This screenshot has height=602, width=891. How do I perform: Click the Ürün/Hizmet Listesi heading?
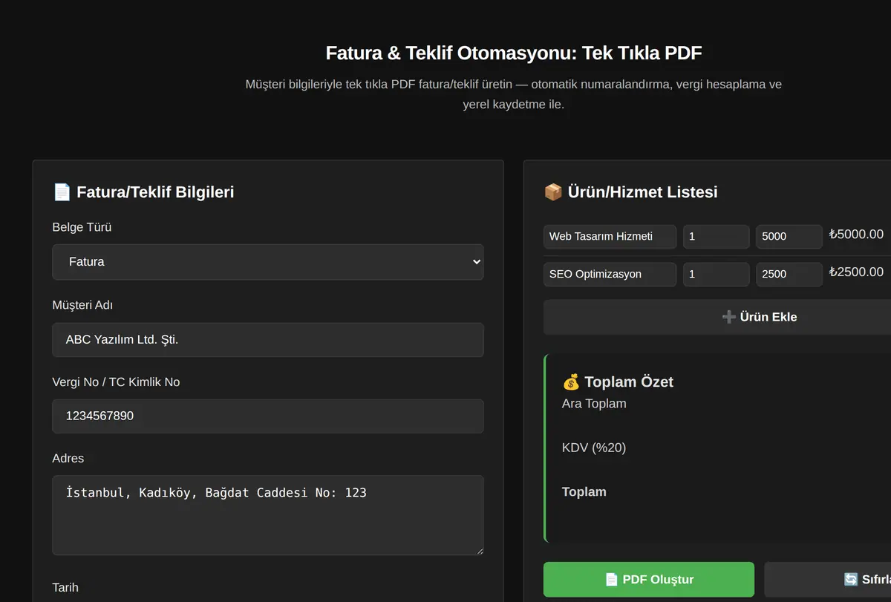pyautogui.click(x=630, y=192)
